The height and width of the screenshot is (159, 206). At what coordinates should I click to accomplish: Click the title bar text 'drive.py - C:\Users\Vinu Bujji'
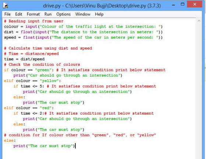[x=102, y=6]
